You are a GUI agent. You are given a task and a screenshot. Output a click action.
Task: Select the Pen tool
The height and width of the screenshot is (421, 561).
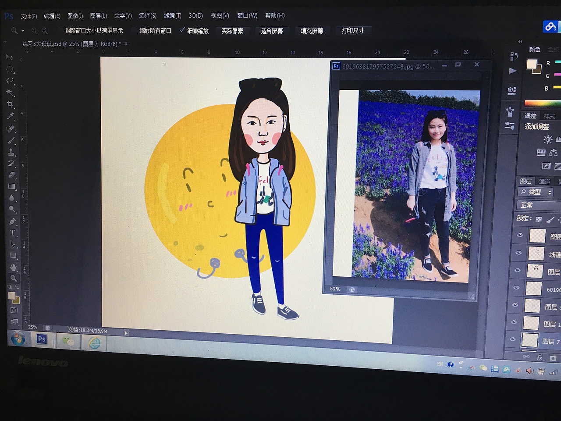click(12, 221)
